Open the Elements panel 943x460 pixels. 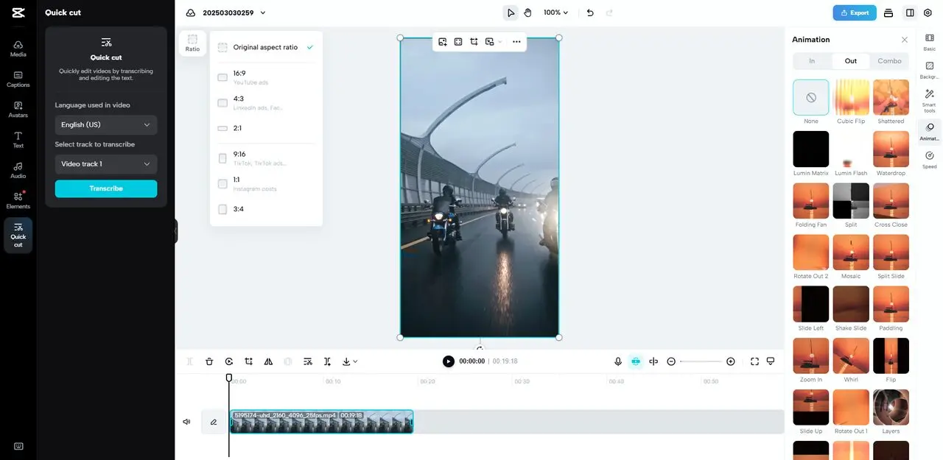pyautogui.click(x=18, y=200)
